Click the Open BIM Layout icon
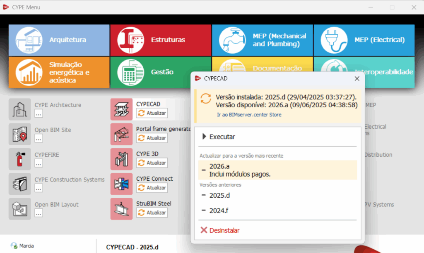Screen dimensions: 424x253 tap(20, 209)
